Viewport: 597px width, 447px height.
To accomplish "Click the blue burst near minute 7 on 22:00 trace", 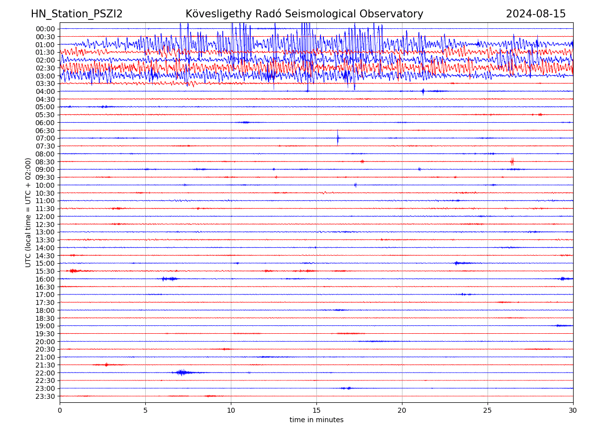I will click(x=182, y=372).
